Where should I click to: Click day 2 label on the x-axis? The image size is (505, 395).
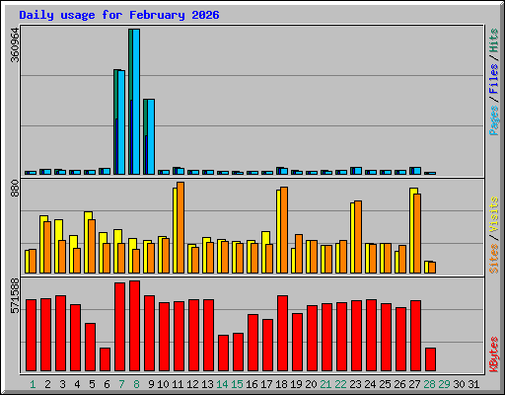[x=47, y=384]
